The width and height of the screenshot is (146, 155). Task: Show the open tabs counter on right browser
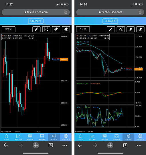(125, 145)
